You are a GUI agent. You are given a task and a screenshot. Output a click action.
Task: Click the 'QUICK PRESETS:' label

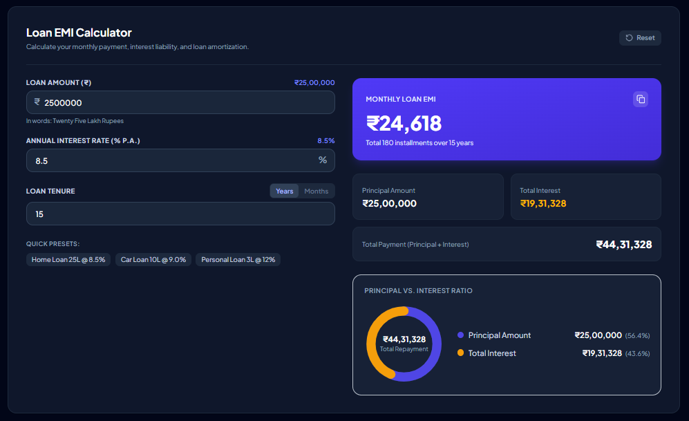coord(53,244)
